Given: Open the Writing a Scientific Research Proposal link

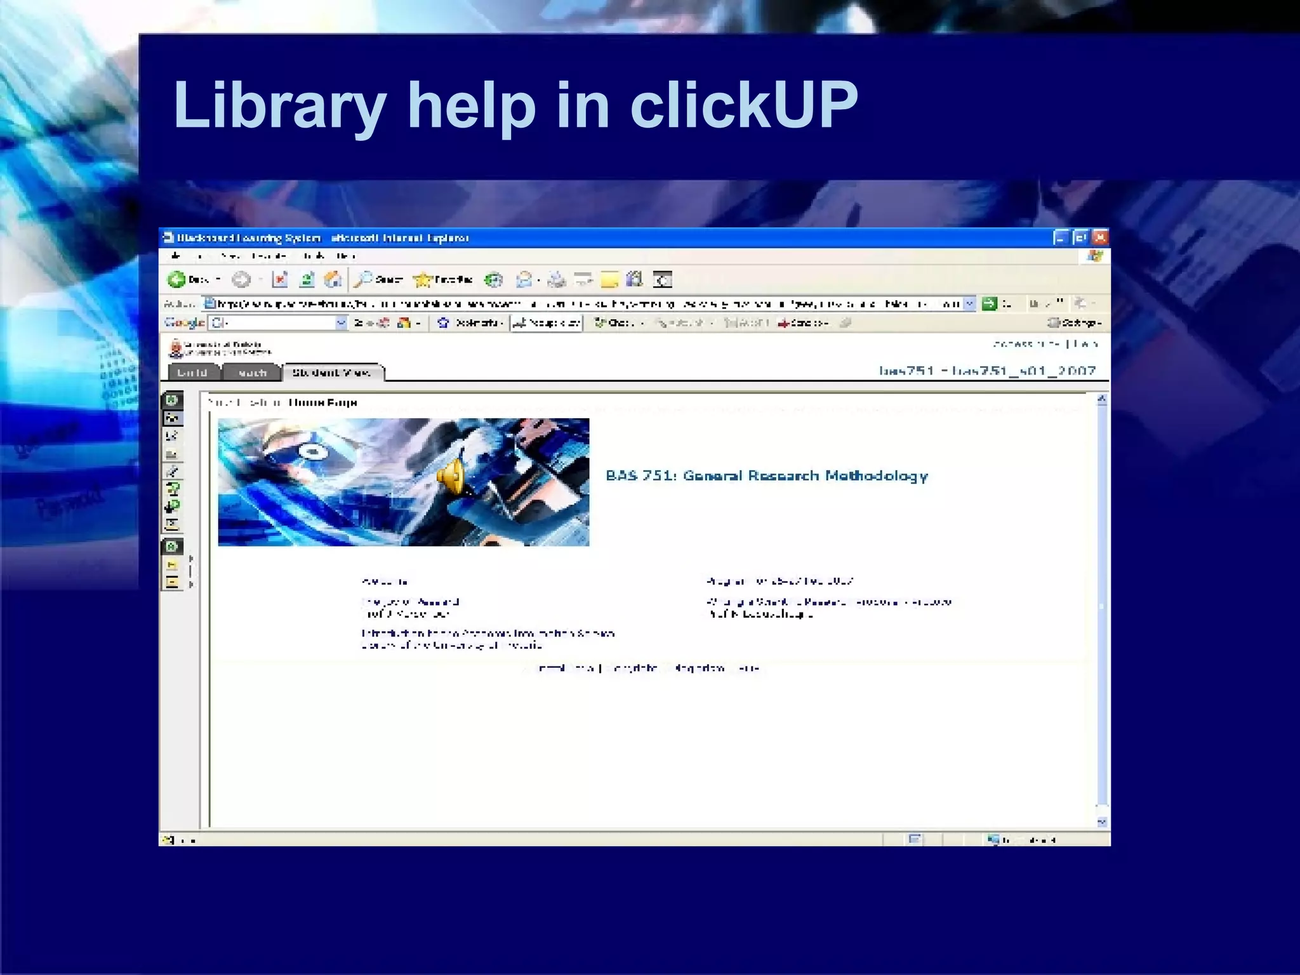Looking at the screenshot, I should 829,602.
